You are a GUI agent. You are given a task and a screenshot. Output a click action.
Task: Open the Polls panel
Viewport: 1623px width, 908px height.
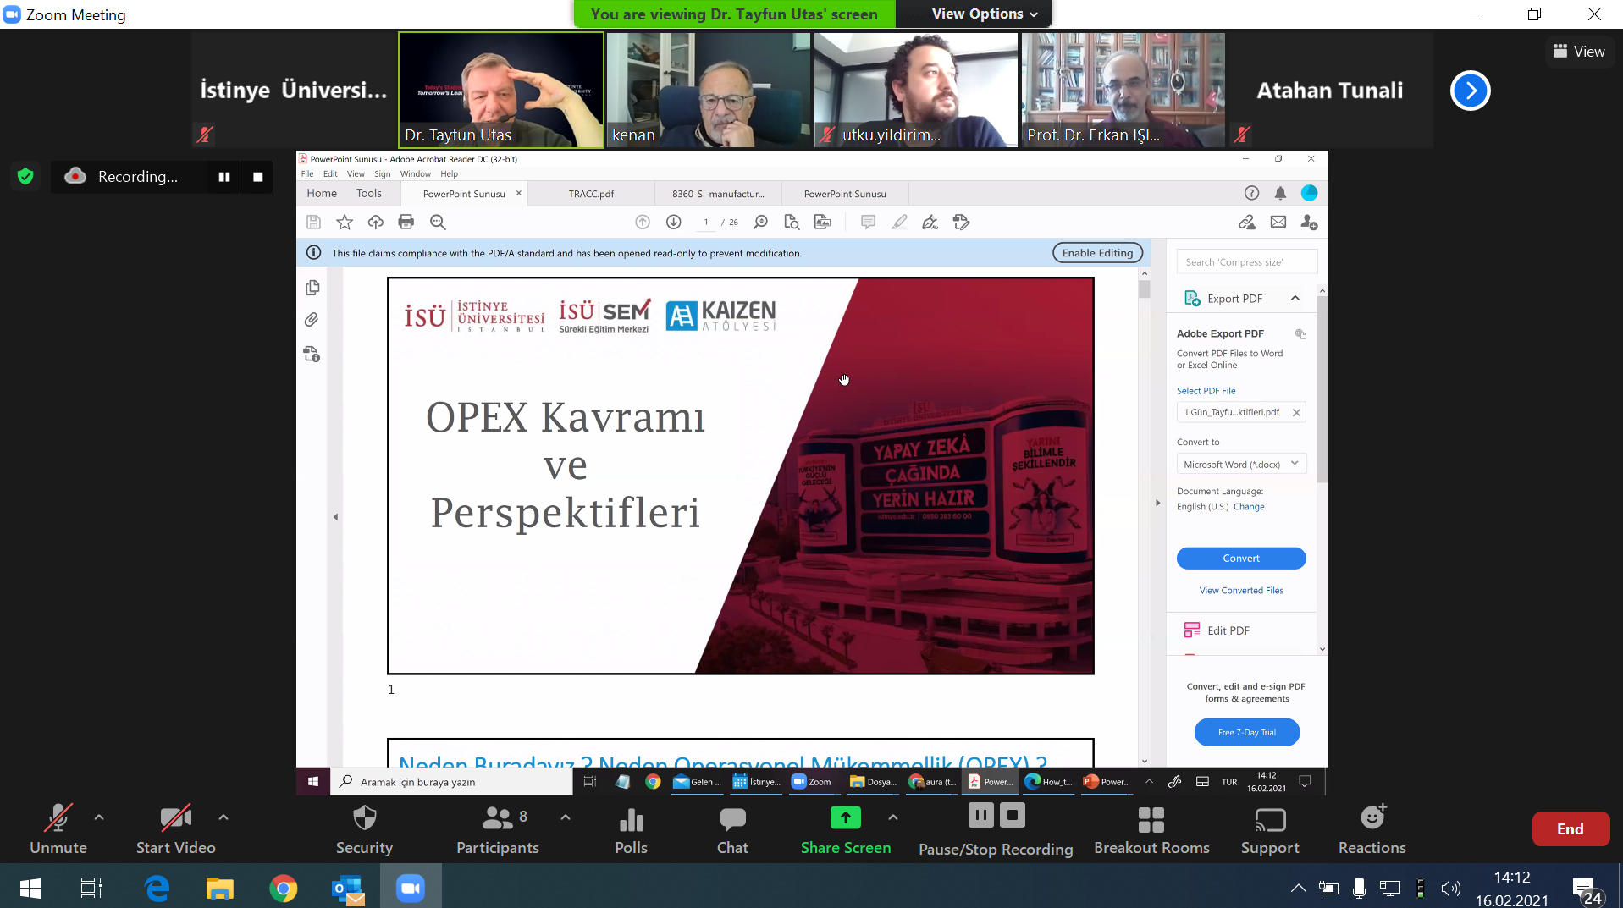(631, 820)
